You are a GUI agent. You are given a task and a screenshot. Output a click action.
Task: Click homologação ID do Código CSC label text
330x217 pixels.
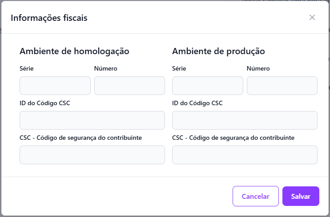(x=45, y=103)
